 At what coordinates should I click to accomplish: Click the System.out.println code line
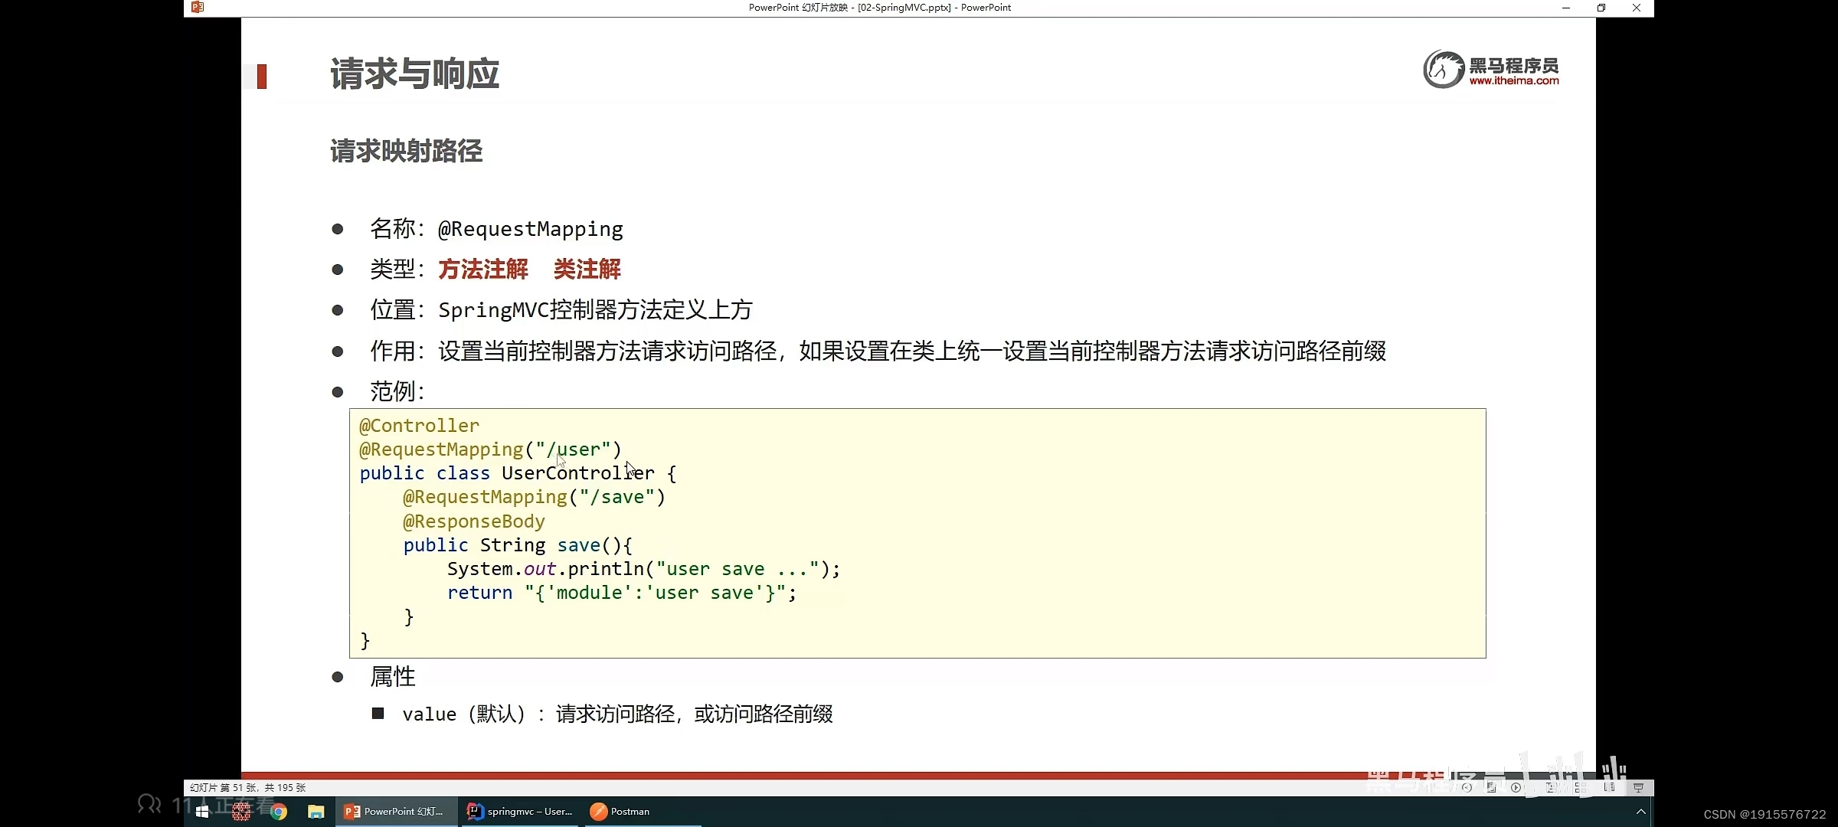click(x=643, y=569)
